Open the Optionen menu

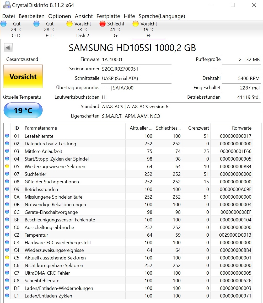[60, 16]
